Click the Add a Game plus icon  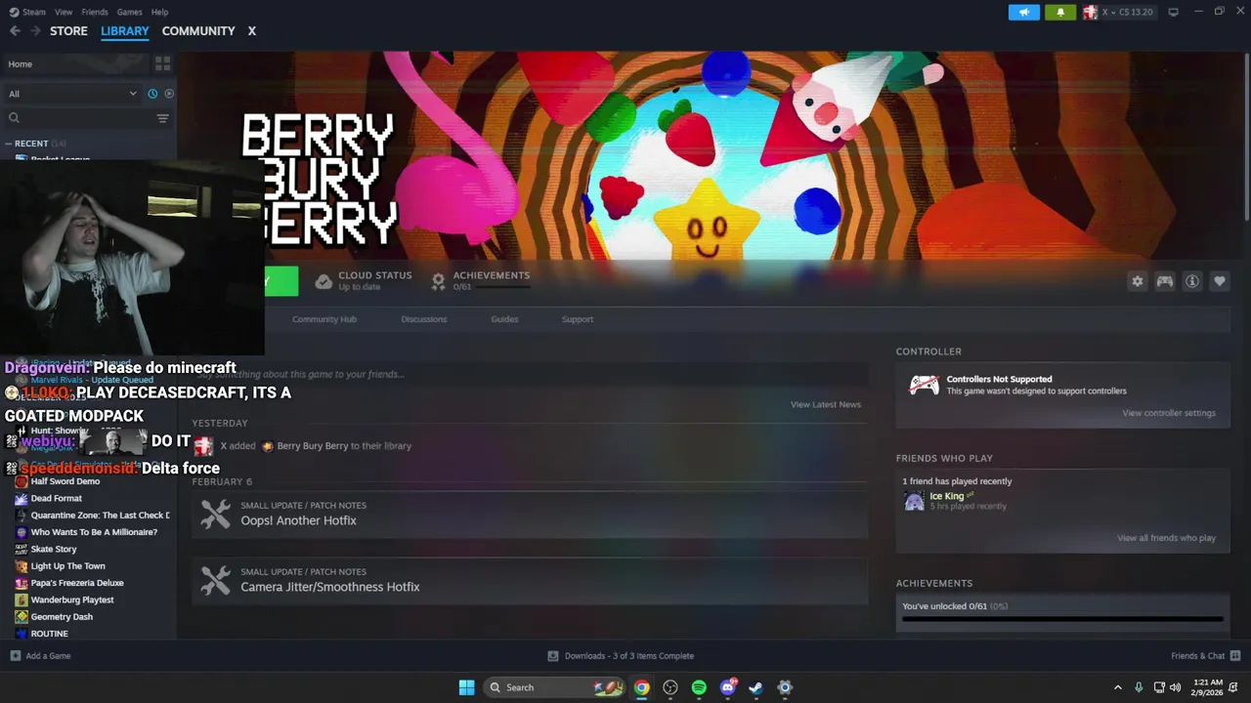pyautogui.click(x=15, y=656)
